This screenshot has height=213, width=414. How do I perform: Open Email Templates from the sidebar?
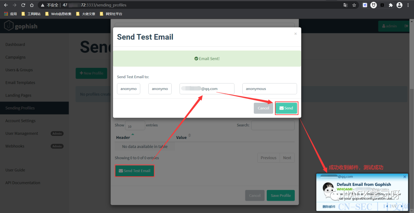point(20,83)
